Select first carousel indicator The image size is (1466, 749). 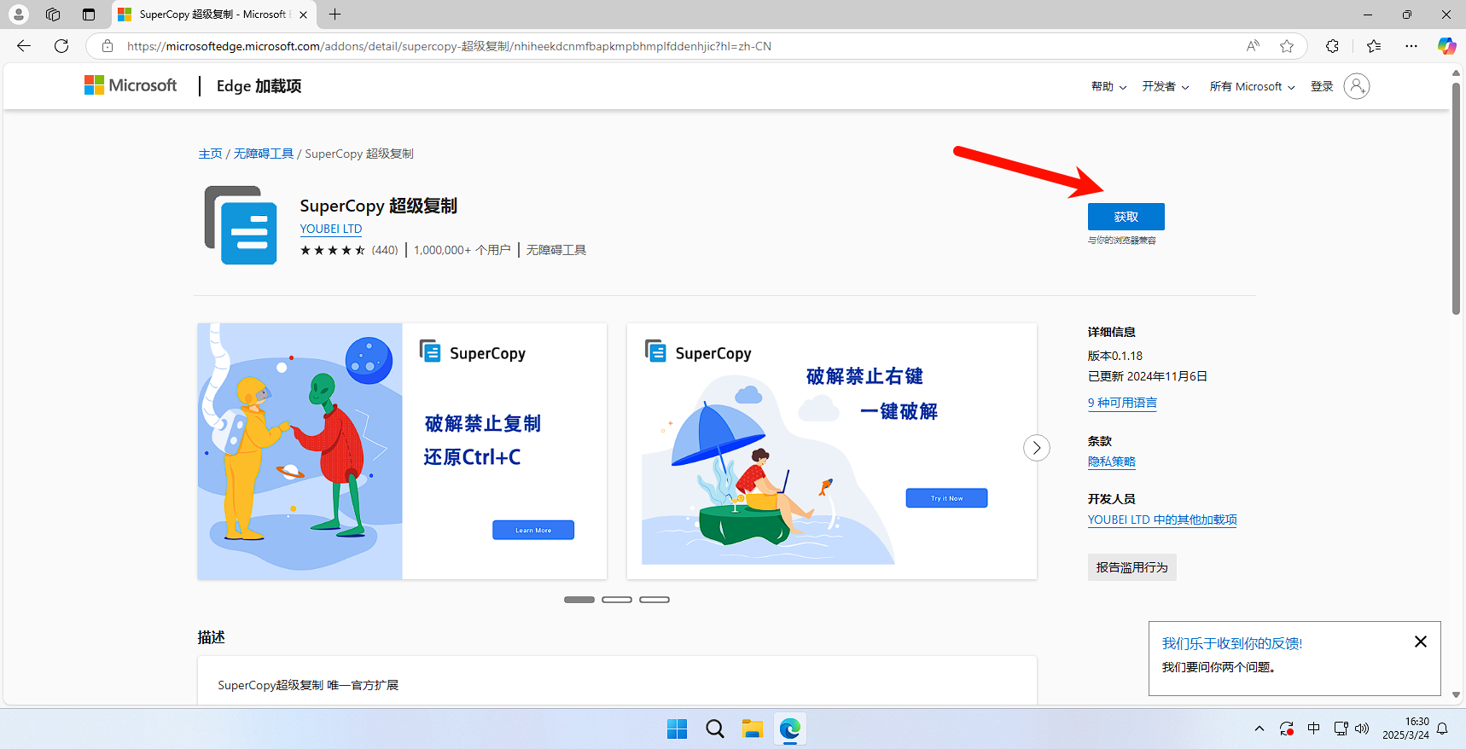click(x=579, y=600)
